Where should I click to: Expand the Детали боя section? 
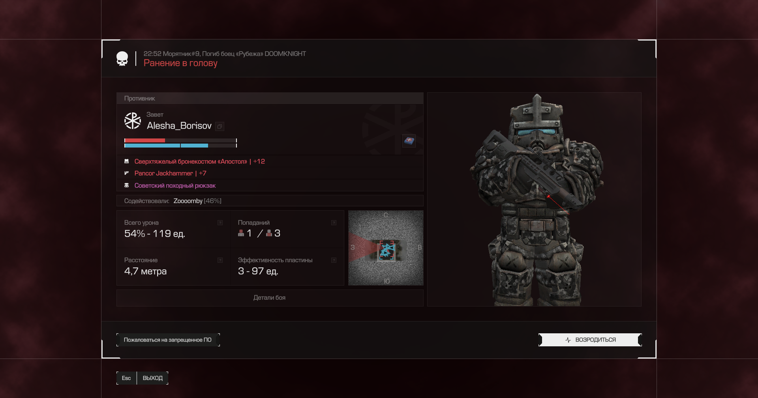coord(270,298)
